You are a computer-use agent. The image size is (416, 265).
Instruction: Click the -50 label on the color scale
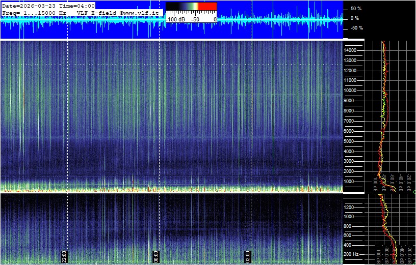coord(195,19)
